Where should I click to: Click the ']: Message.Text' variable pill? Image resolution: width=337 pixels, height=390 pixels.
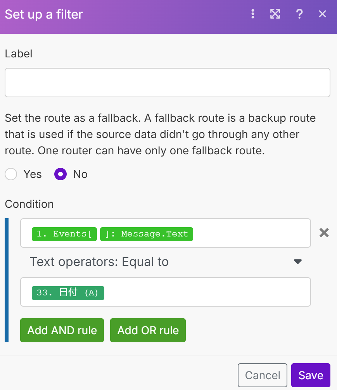(x=147, y=234)
